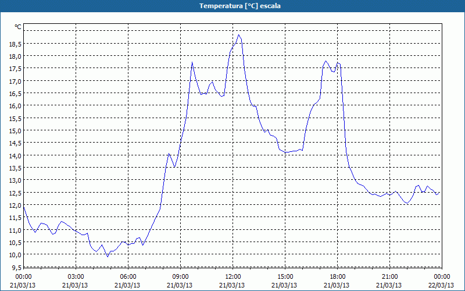Pick the 21/03/13 date under 18:00
Image resolution: width=465 pixels, height=291 pixels.
click(337, 285)
